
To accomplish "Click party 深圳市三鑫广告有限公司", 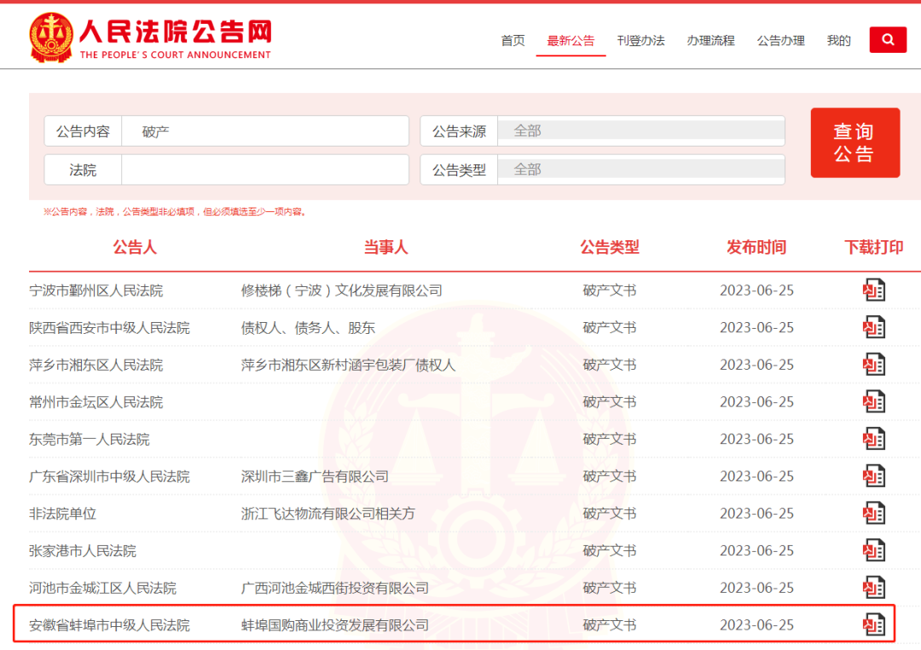I will tap(315, 476).
